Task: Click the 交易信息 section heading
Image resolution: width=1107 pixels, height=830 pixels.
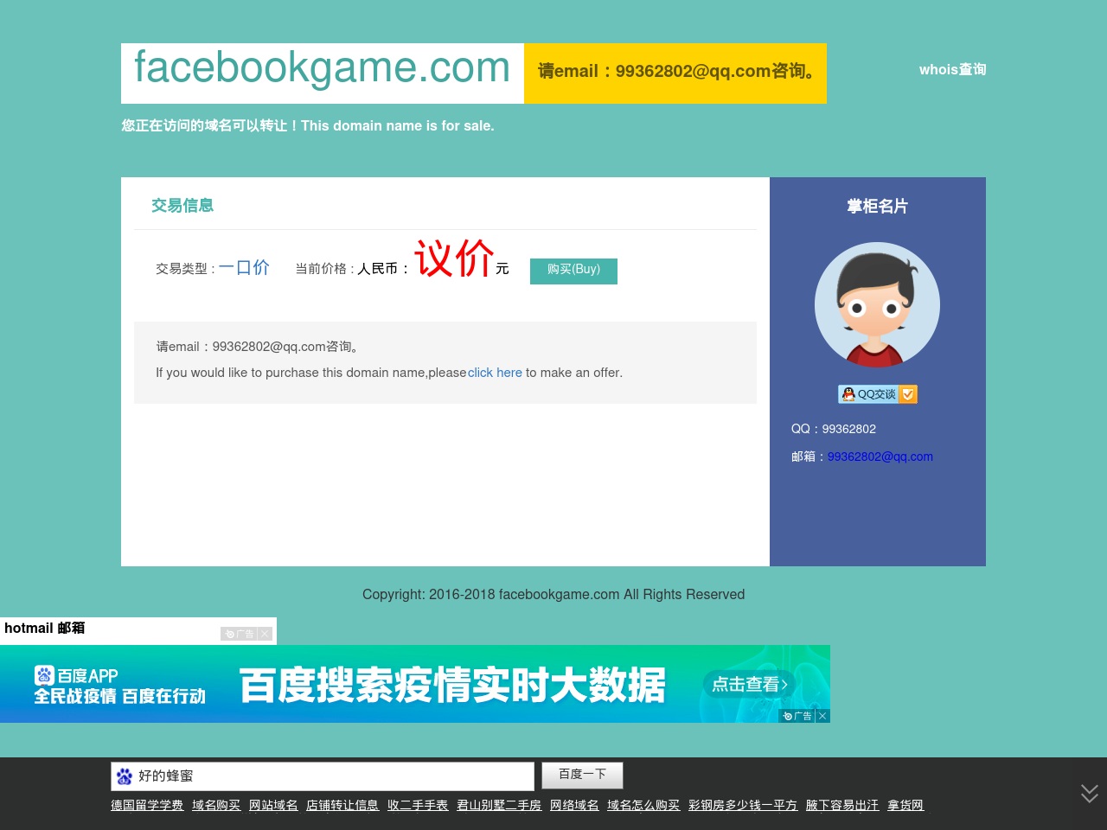Action: point(182,206)
